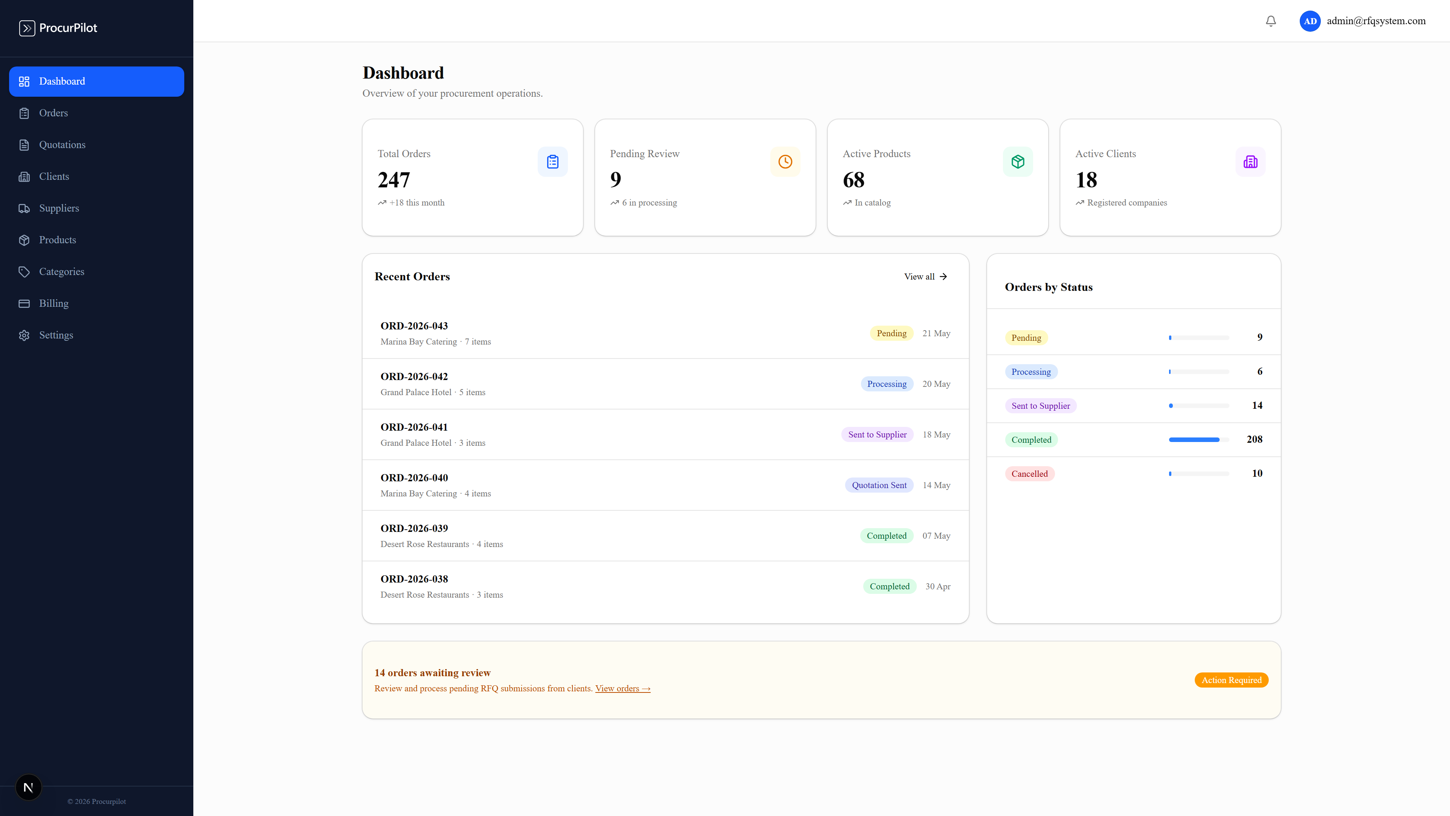The height and width of the screenshot is (816, 1450).
Task: Click Pending badge in Orders by Status
Action: point(1026,338)
